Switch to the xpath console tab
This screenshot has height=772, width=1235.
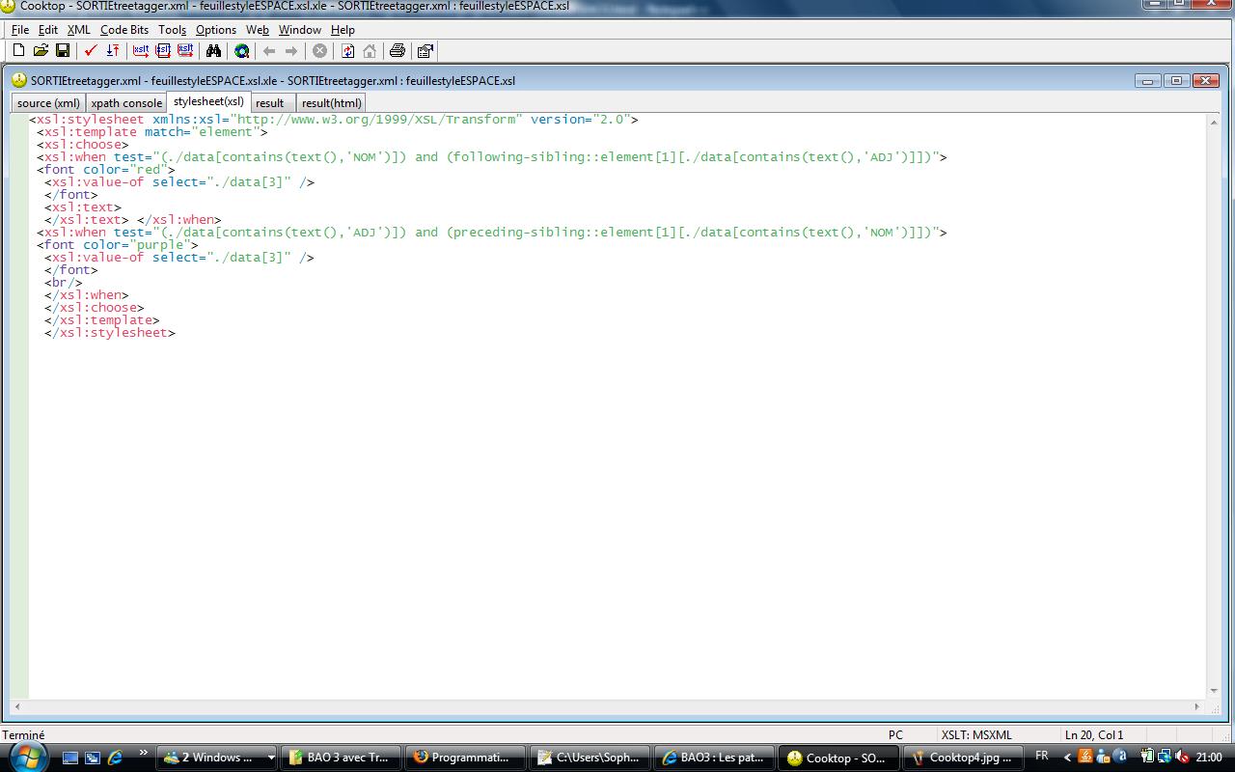[126, 103]
